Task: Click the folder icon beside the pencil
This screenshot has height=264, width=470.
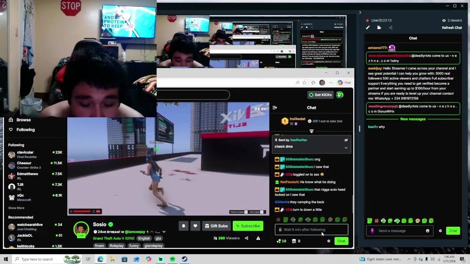Action: pos(379,28)
